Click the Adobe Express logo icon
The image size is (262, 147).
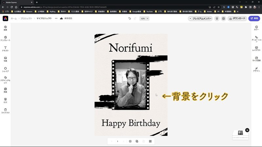pyautogui.click(x=5, y=18)
